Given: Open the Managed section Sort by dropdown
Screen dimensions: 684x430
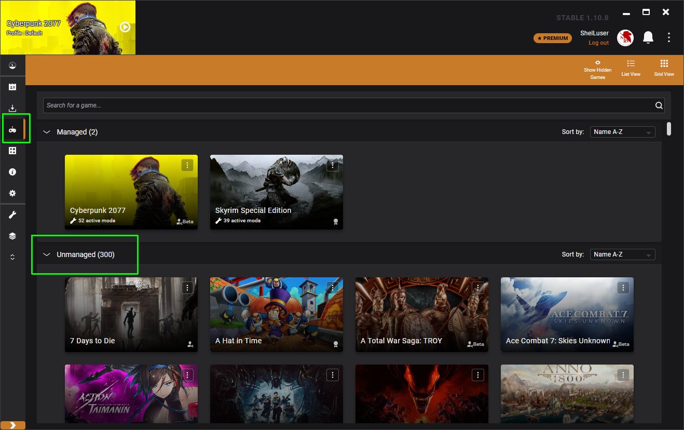Looking at the screenshot, I should tap(623, 132).
